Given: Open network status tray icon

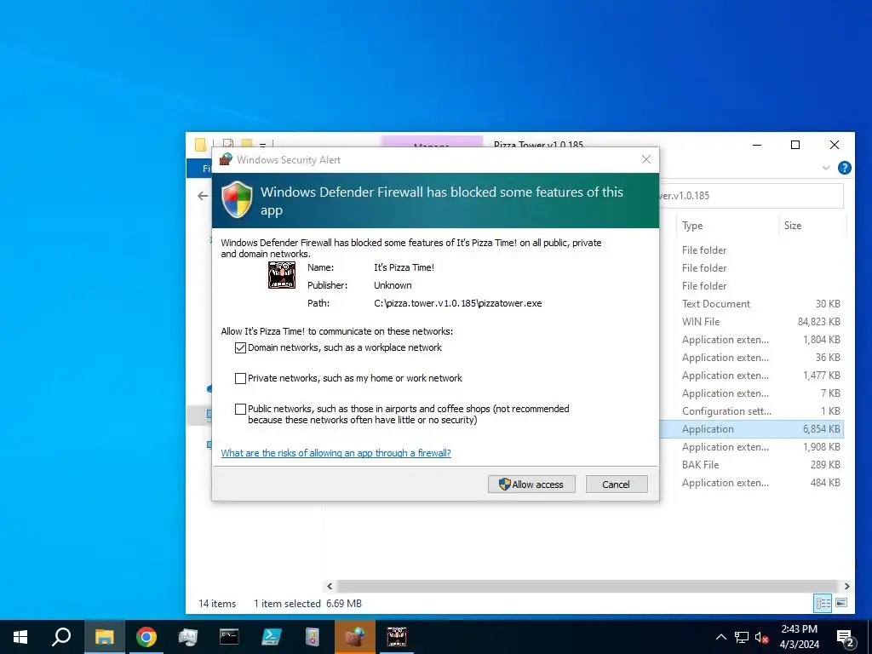Looking at the screenshot, I should pos(742,637).
